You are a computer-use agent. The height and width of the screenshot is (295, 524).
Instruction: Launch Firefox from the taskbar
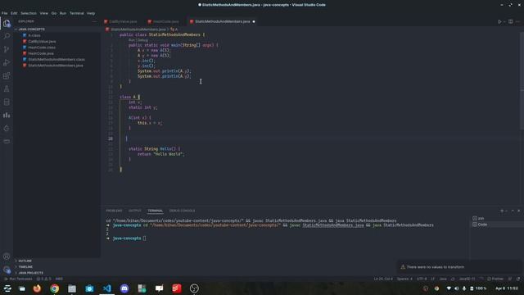tap(37, 288)
